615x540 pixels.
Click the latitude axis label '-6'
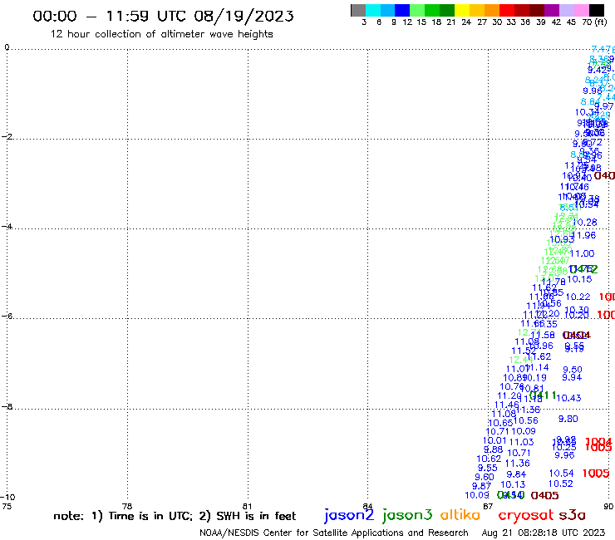(x=7, y=316)
